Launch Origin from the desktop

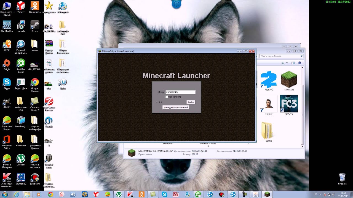7,65
